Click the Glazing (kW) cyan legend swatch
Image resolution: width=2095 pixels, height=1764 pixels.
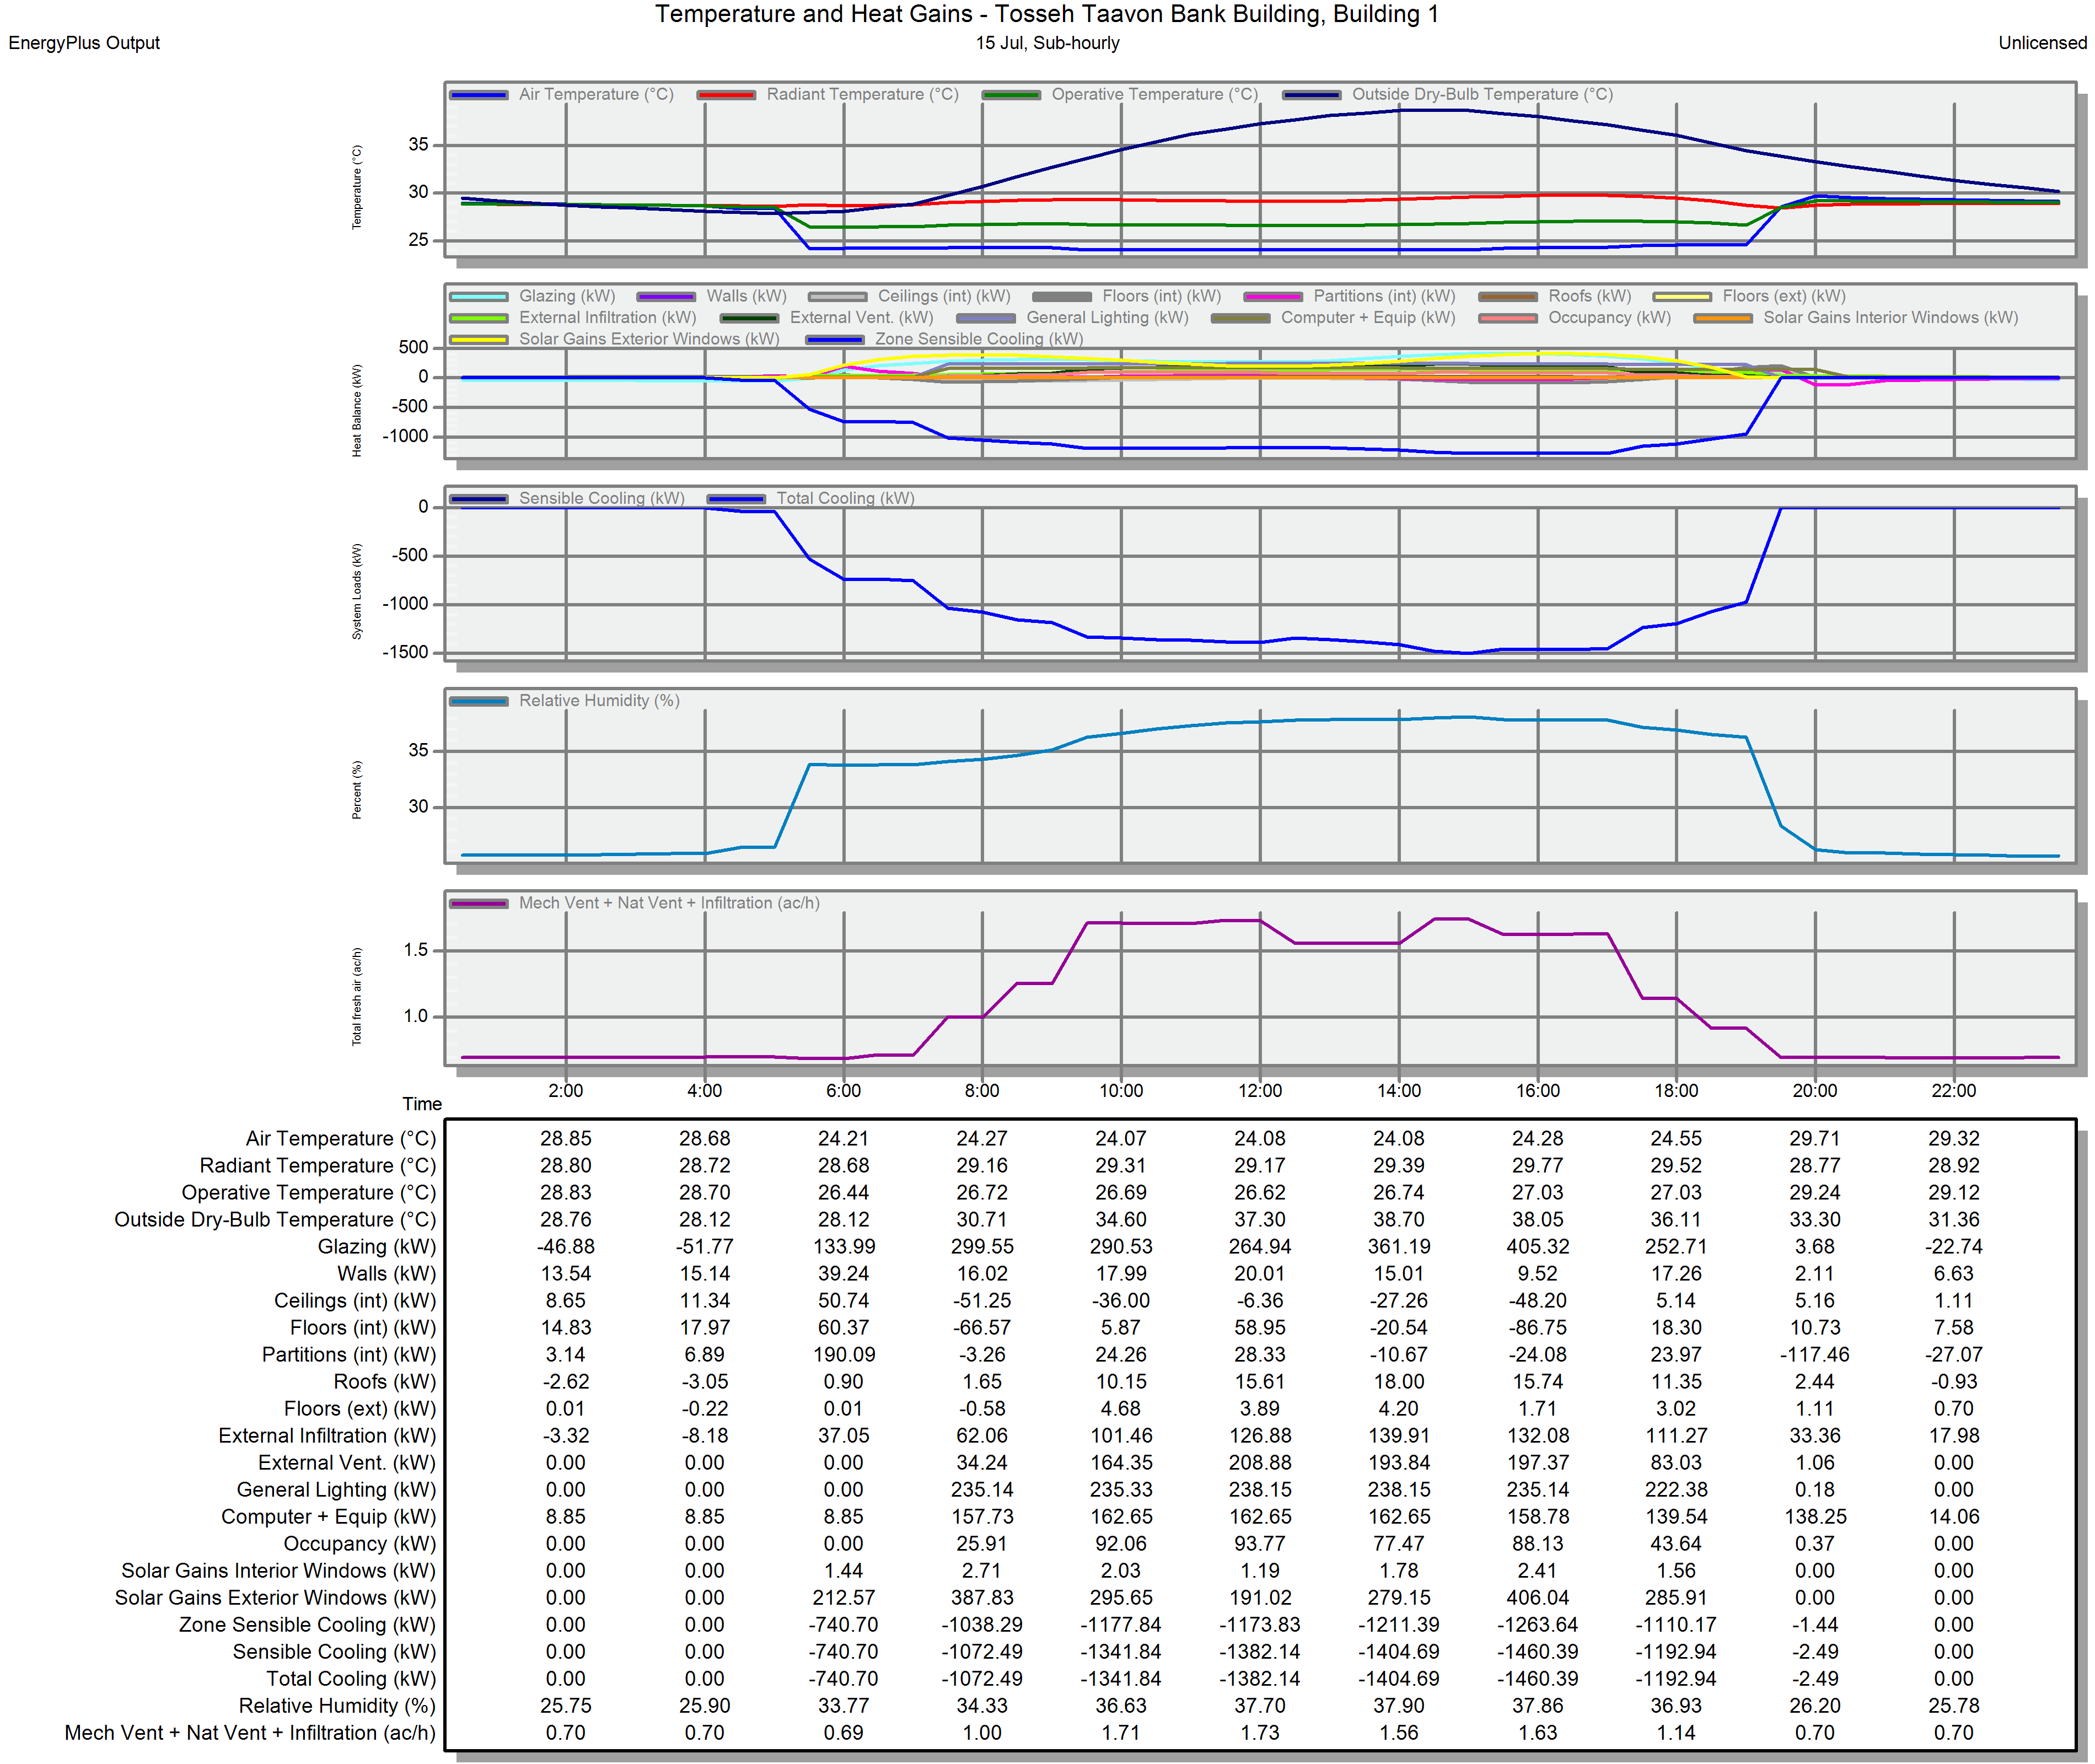coord(478,297)
